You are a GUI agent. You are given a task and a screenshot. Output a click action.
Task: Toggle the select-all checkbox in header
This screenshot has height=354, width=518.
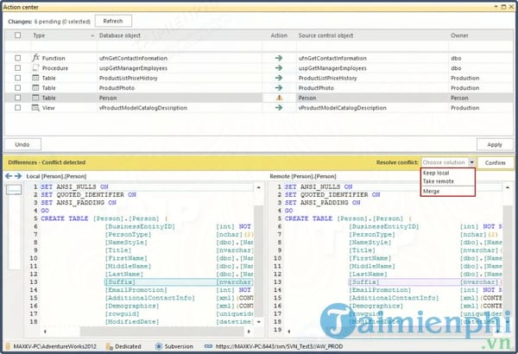[x=18, y=35]
